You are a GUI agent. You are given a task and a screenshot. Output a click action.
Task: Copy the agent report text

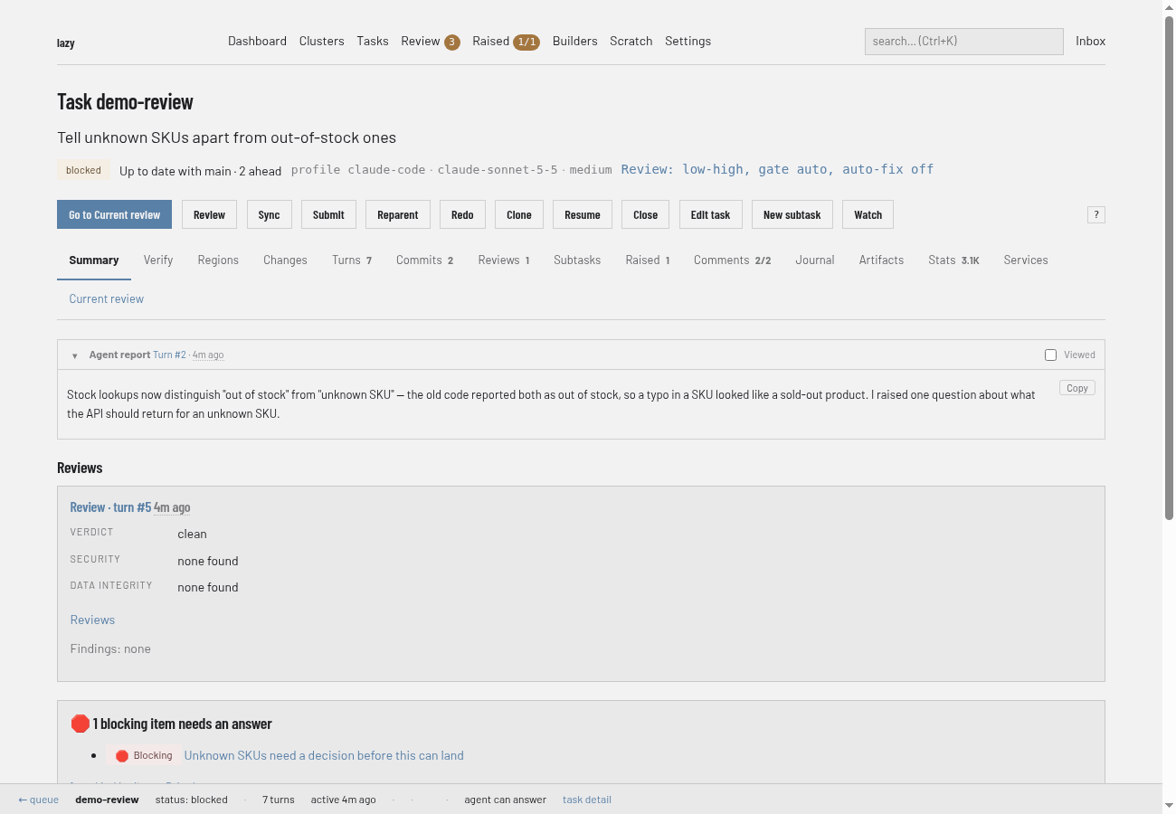pyautogui.click(x=1077, y=388)
